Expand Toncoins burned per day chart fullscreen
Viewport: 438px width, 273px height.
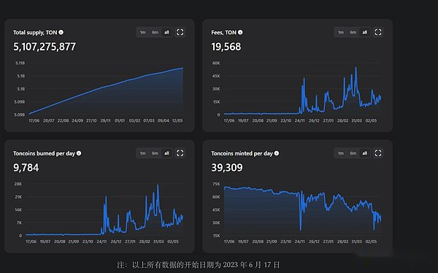180,153
